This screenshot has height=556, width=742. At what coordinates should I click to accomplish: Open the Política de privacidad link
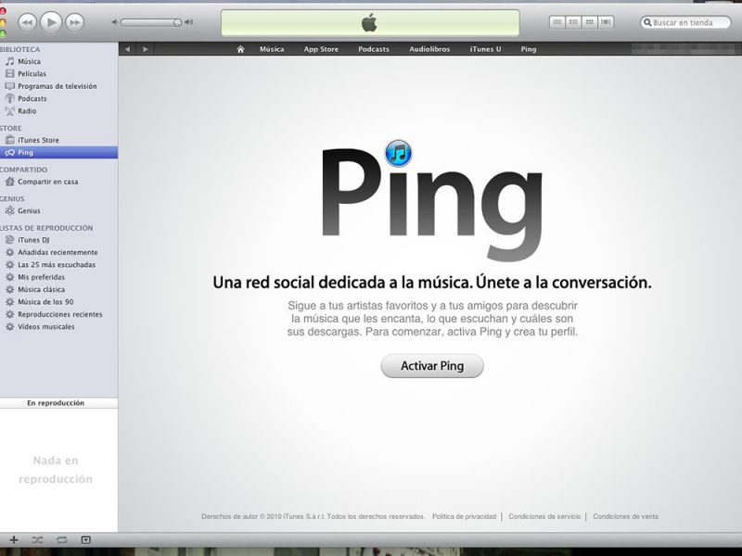[465, 516]
